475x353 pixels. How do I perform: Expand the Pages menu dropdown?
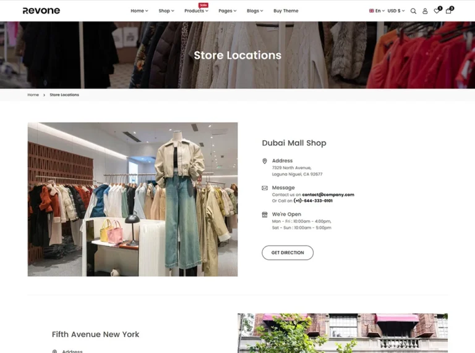point(227,11)
